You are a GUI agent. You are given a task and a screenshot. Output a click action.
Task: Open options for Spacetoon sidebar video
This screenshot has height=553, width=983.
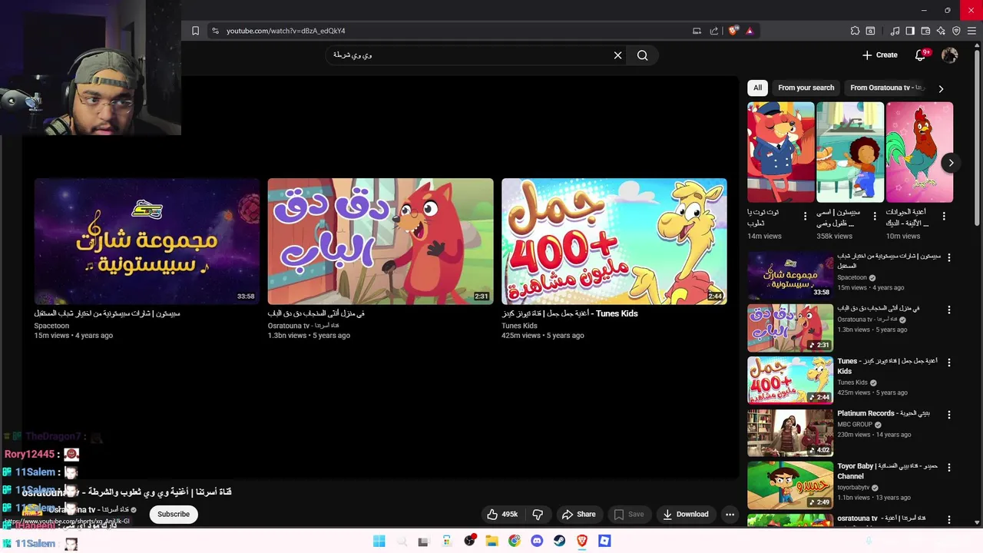pyautogui.click(x=948, y=257)
